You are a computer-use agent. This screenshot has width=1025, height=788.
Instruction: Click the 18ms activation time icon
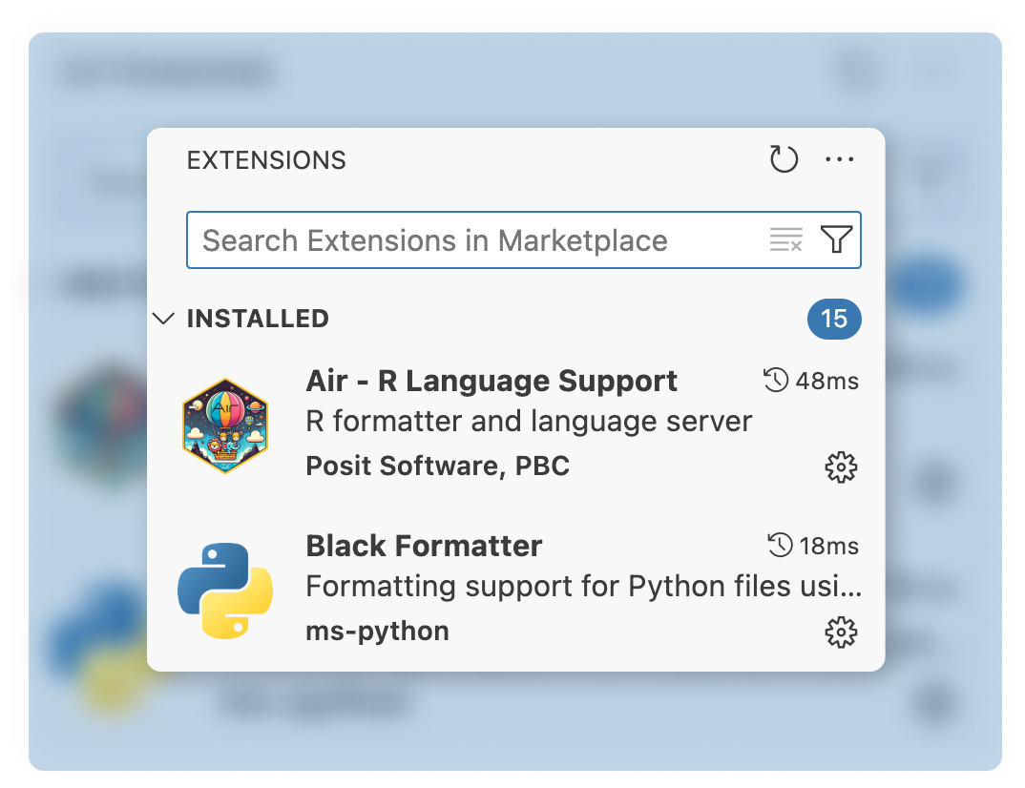tap(780, 545)
